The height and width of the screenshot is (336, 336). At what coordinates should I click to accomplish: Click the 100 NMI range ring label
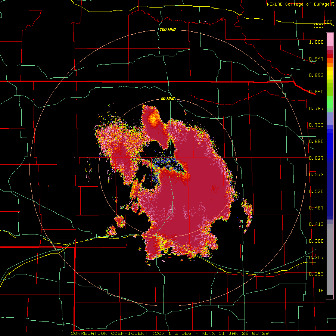click(168, 29)
